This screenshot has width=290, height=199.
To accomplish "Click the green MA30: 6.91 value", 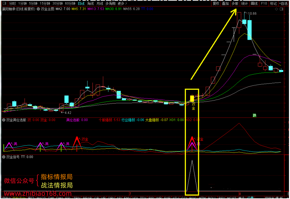I will click(113, 9).
